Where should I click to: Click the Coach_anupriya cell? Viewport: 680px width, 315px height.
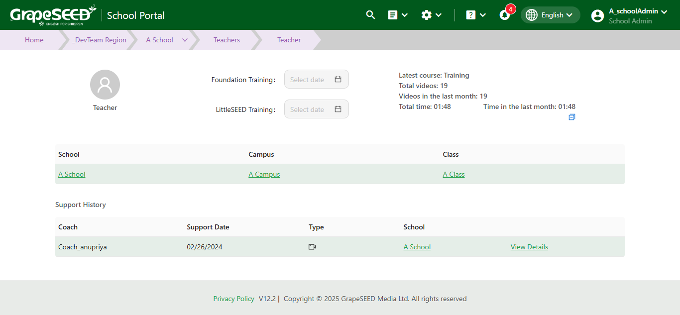tap(83, 247)
